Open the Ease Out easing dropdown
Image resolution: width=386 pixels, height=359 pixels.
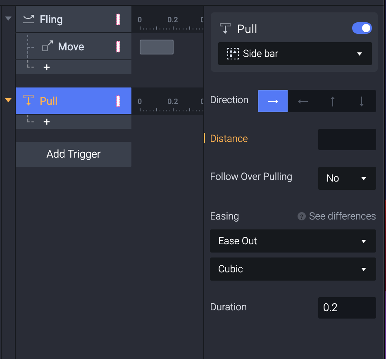click(293, 241)
